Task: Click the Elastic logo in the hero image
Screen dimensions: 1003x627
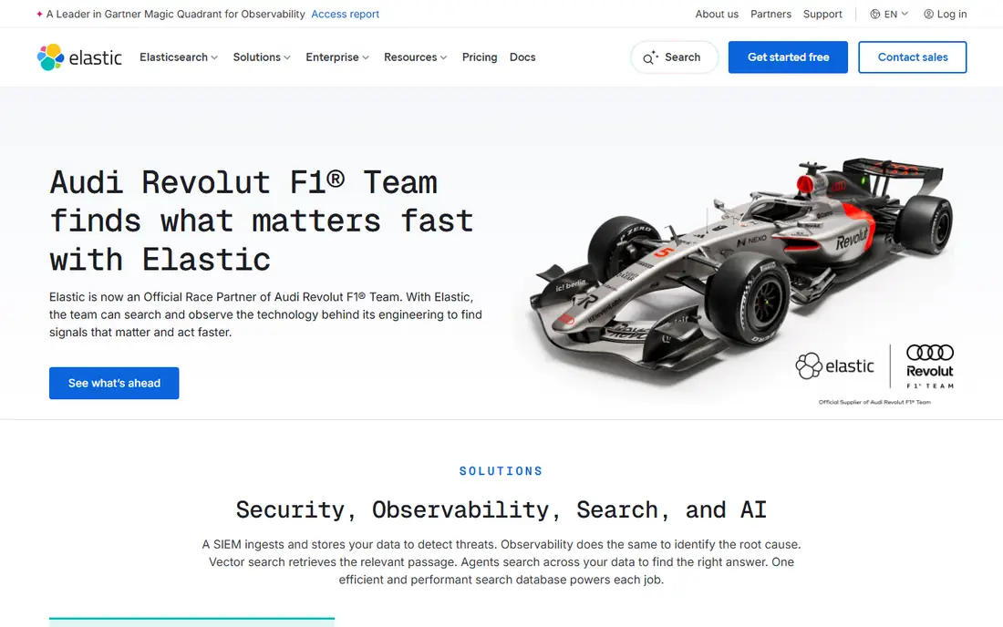Action: click(x=834, y=366)
